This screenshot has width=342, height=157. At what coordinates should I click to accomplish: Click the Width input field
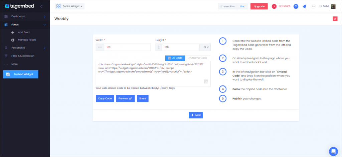(127, 47)
